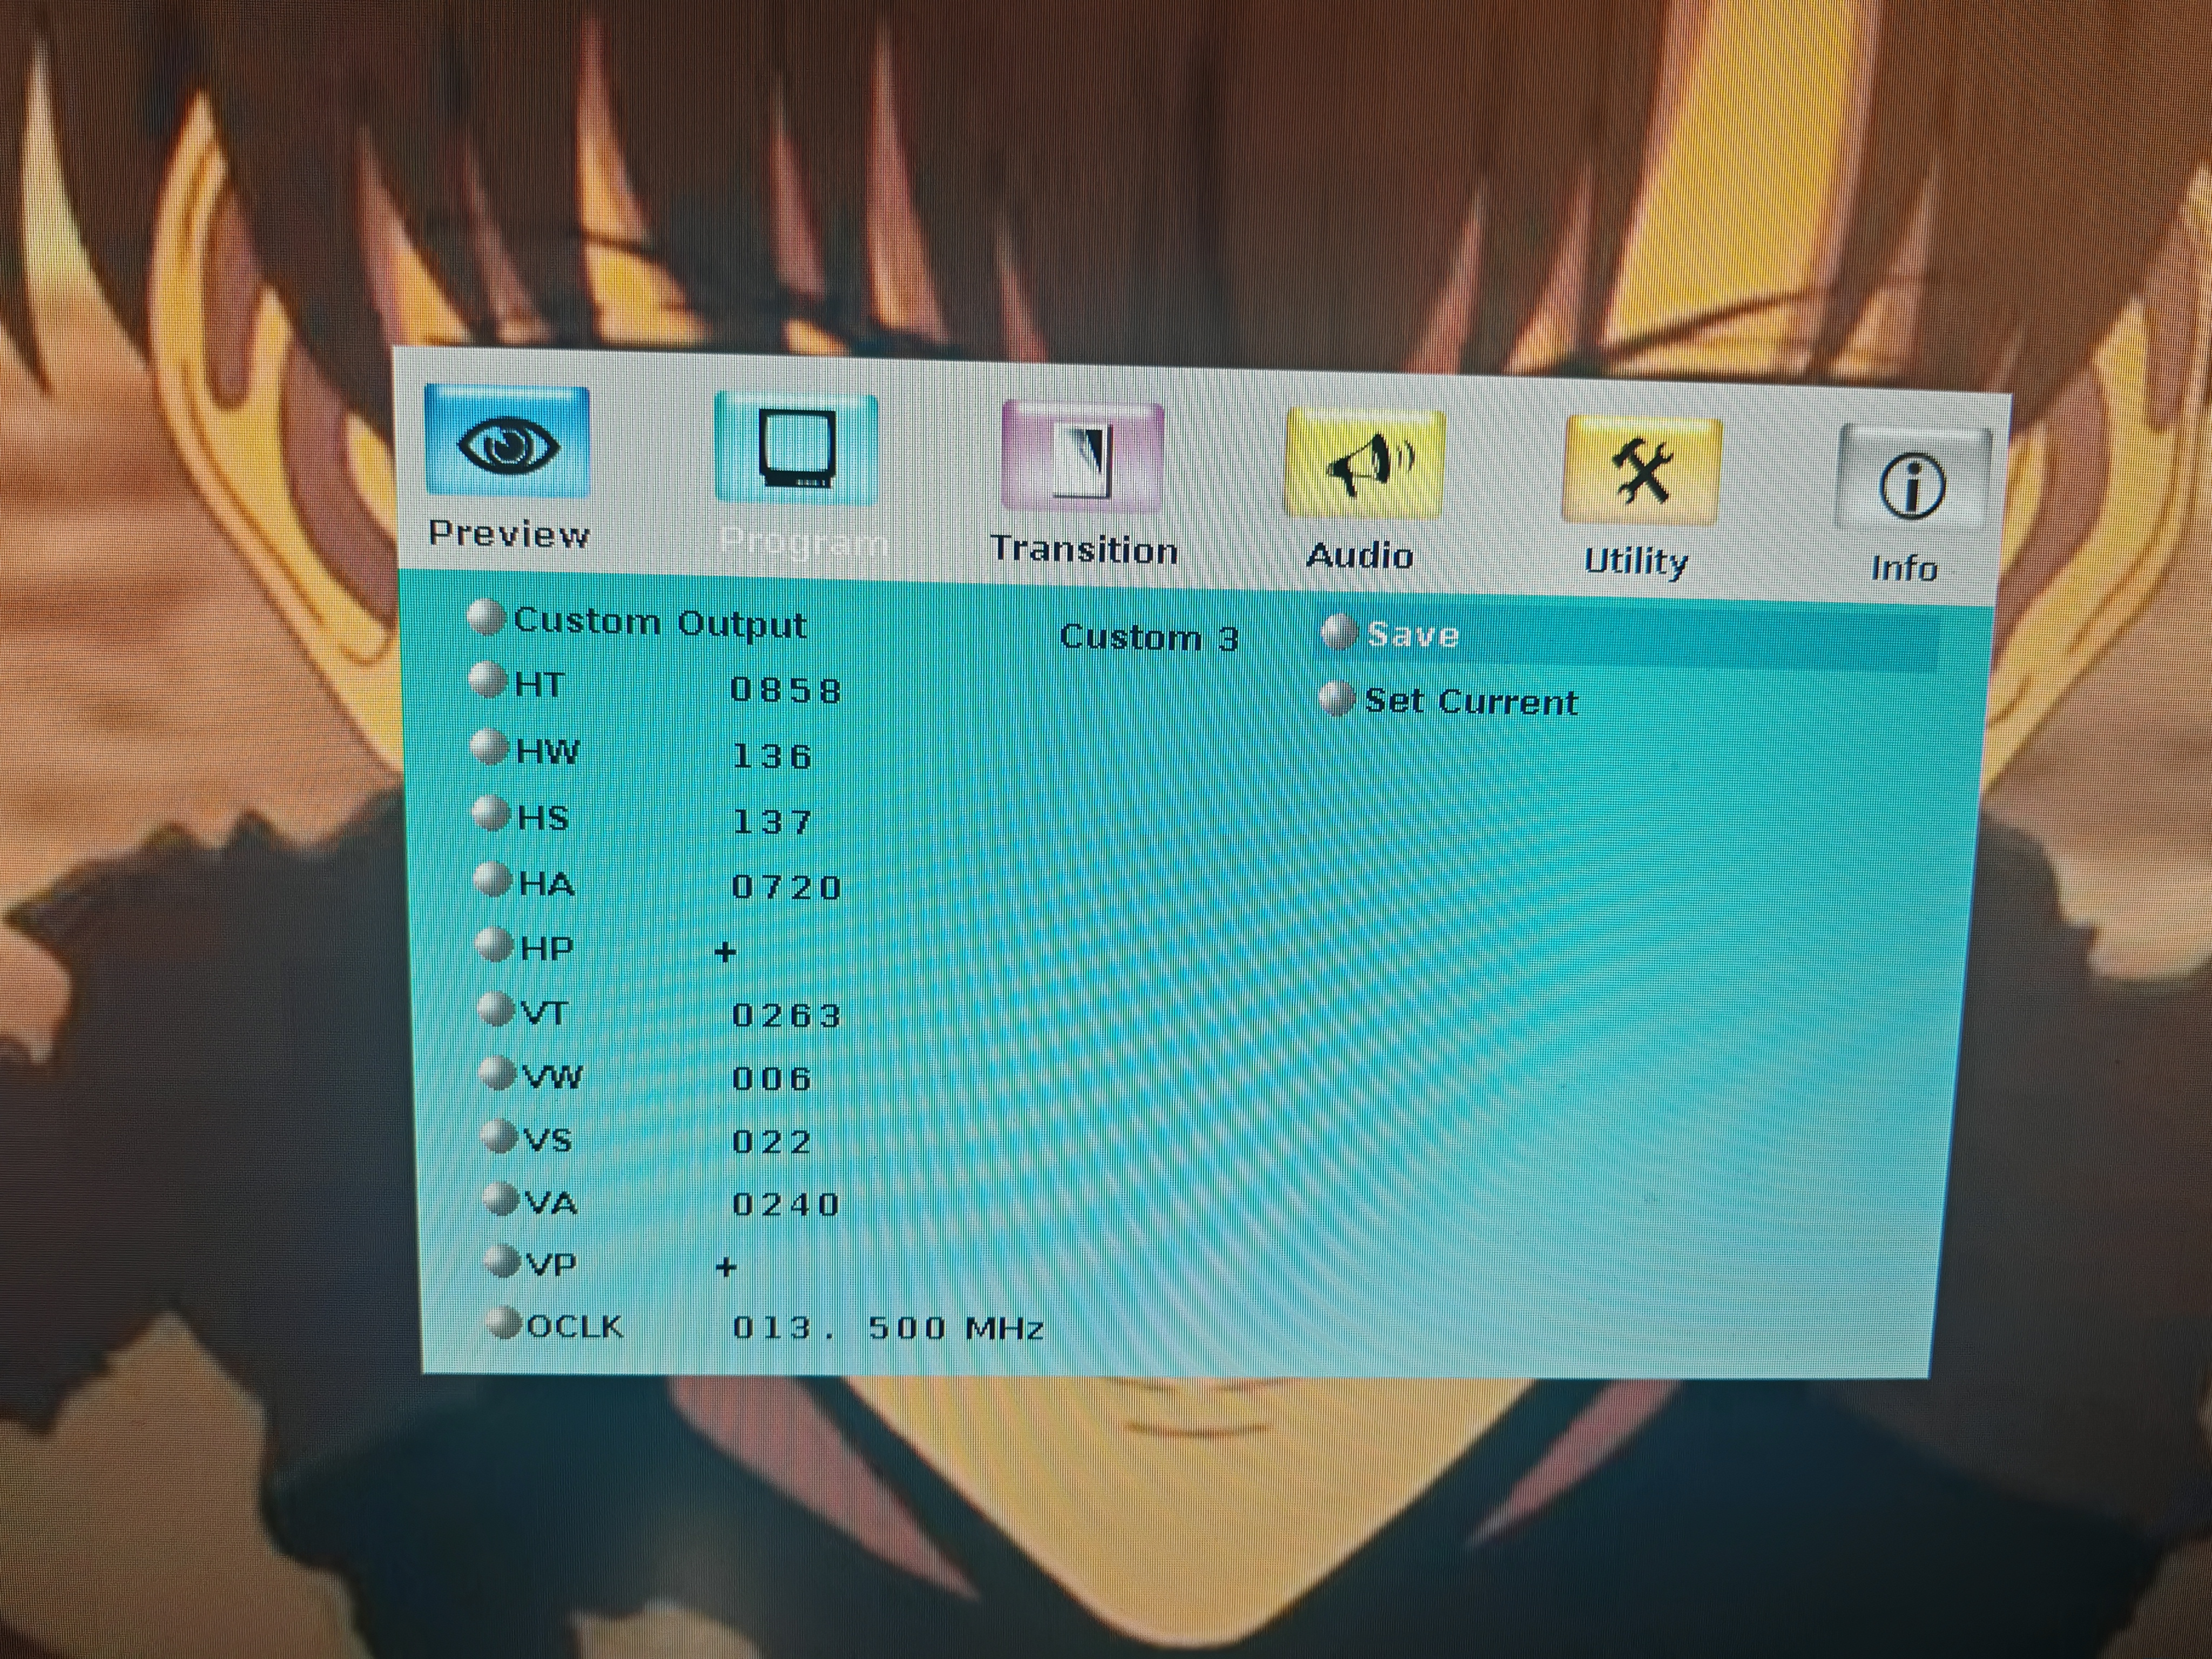Screen dimensions: 2212x1659
Task: Select the VP row bullet
Action: pyautogui.click(x=502, y=1261)
